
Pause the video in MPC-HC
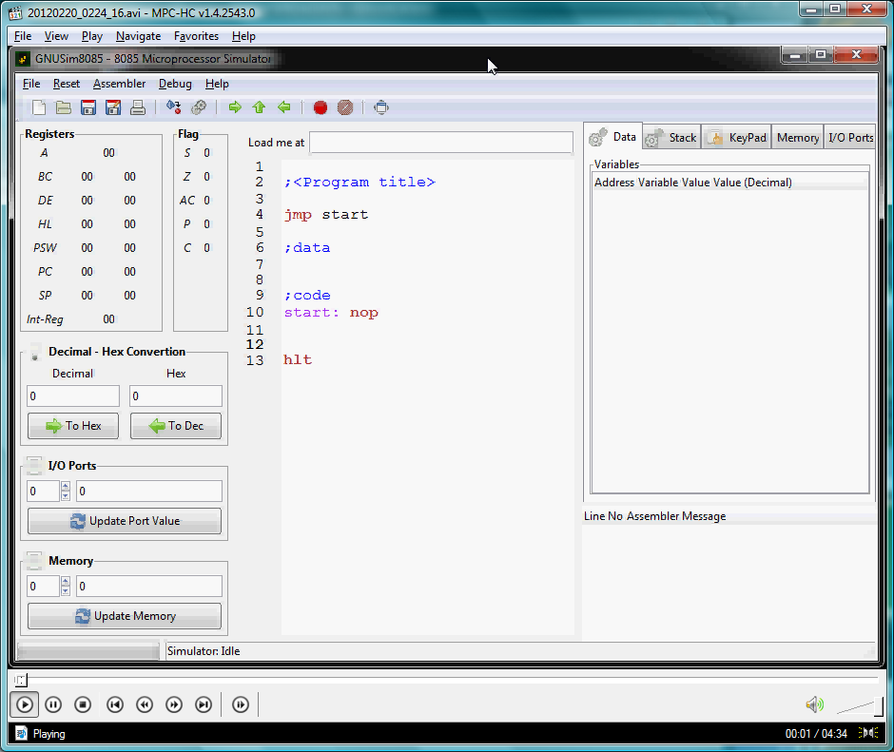(53, 704)
